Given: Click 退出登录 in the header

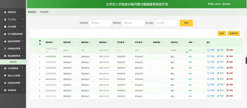Looking at the screenshot, I should click(226, 4).
